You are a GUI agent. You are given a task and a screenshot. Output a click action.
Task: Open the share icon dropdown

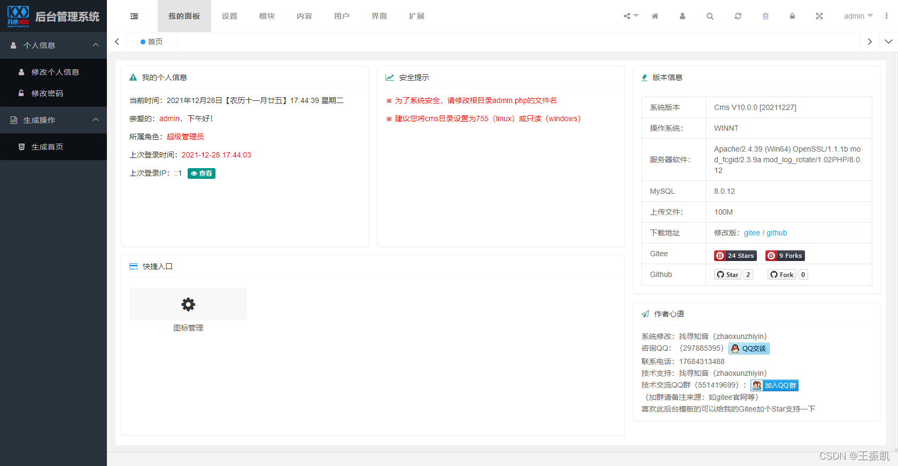[x=630, y=17]
